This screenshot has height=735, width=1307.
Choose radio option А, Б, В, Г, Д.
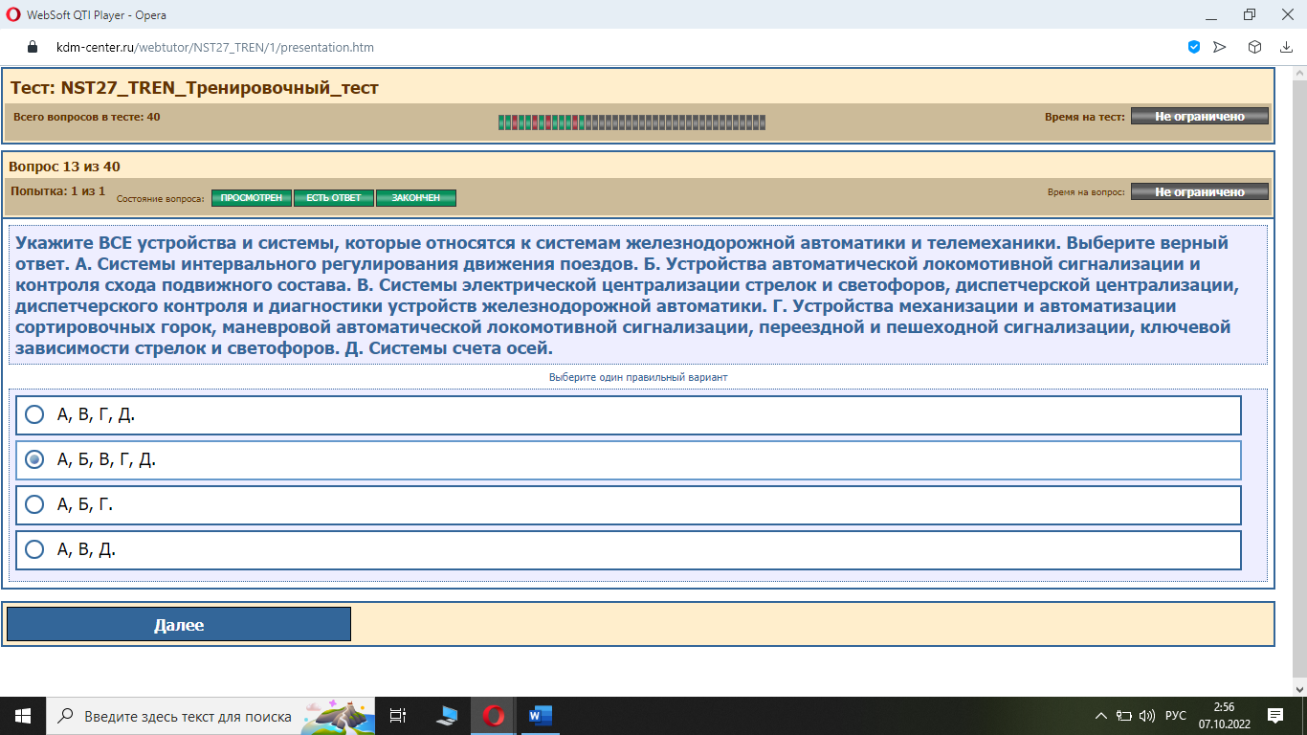click(x=628, y=460)
